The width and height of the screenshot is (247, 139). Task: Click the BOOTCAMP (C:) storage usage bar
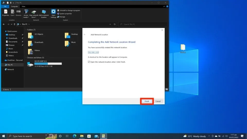click(x=48, y=64)
